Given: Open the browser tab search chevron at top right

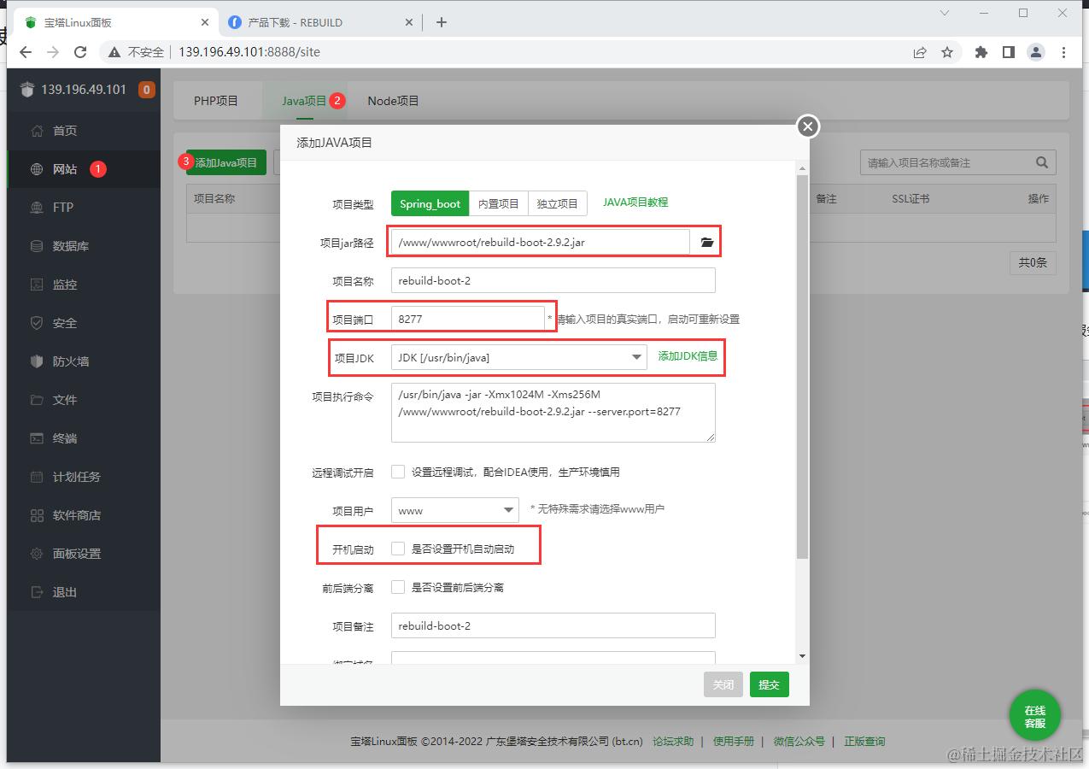Looking at the screenshot, I should tap(943, 14).
